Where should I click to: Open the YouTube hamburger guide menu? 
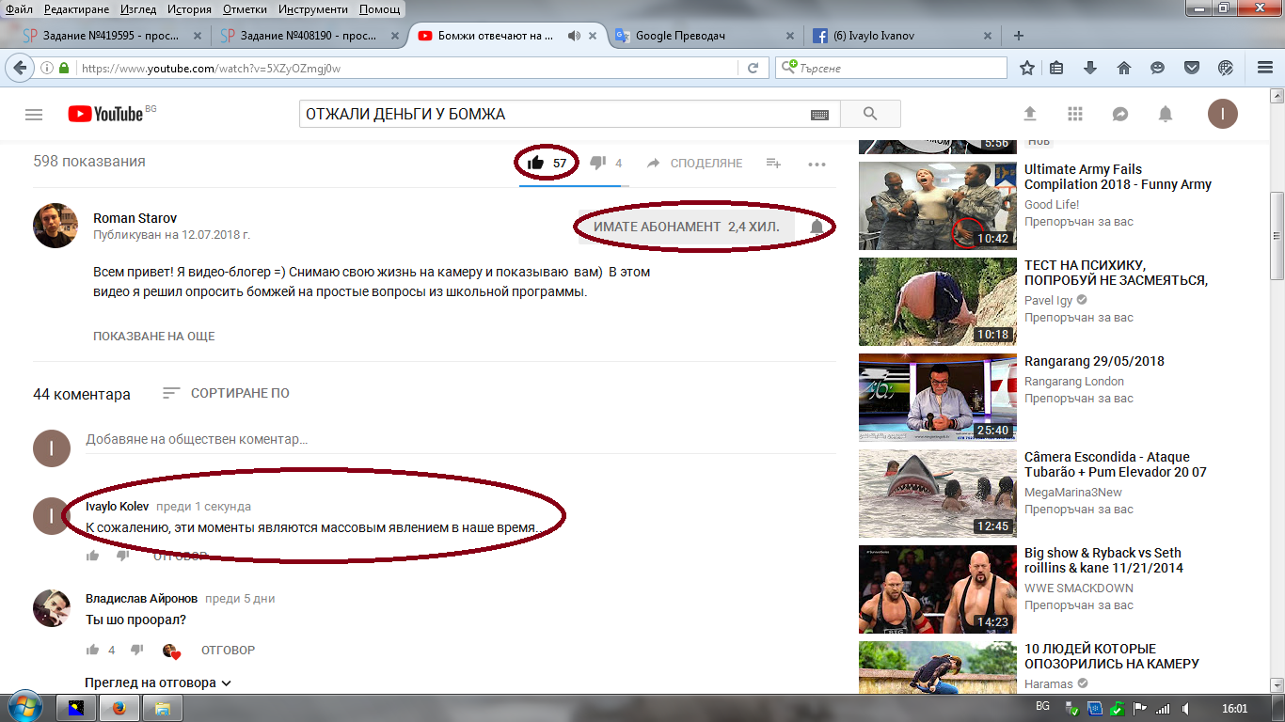point(34,115)
